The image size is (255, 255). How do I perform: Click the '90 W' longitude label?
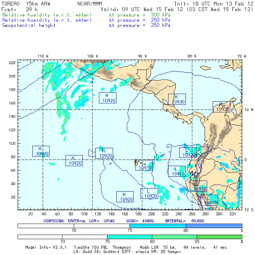click(142, 56)
